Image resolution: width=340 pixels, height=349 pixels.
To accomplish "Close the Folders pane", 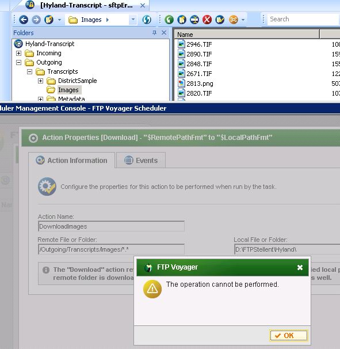I will [x=164, y=33].
